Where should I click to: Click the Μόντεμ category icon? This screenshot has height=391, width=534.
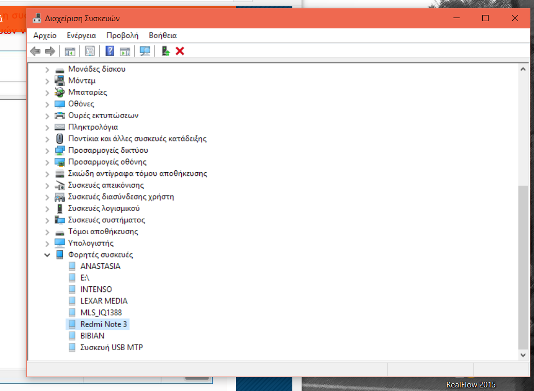59,80
